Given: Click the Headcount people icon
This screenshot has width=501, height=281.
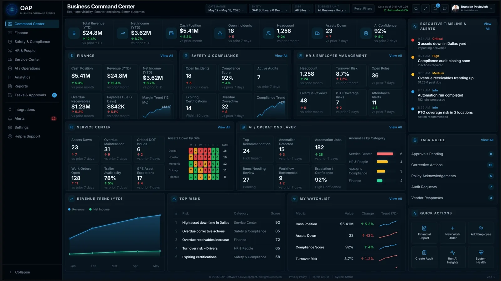Looking at the screenshot, I should [269, 33].
